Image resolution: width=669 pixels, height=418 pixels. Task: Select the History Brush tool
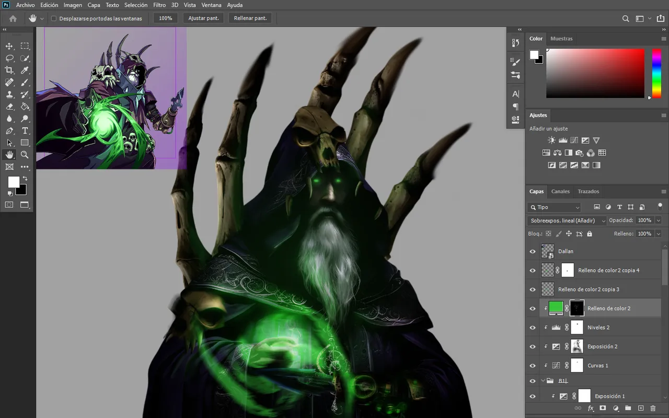pos(25,95)
